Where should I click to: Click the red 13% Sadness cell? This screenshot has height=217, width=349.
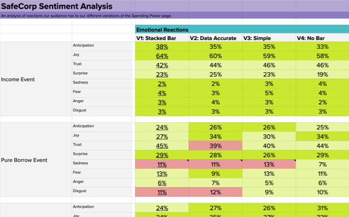coord(269,165)
